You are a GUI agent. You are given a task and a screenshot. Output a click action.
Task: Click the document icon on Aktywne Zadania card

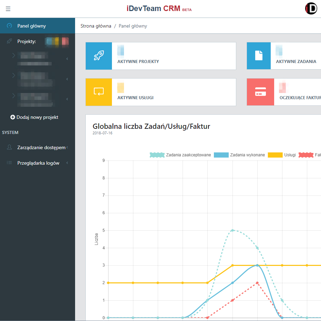click(x=259, y=56)
